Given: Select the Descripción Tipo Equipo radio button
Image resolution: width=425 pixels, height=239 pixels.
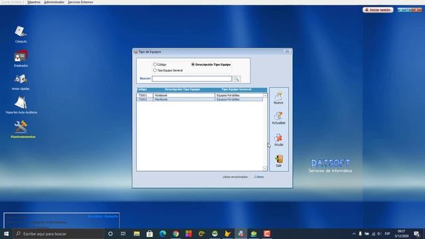Looking at the screenshot, I should click(193, 64).
